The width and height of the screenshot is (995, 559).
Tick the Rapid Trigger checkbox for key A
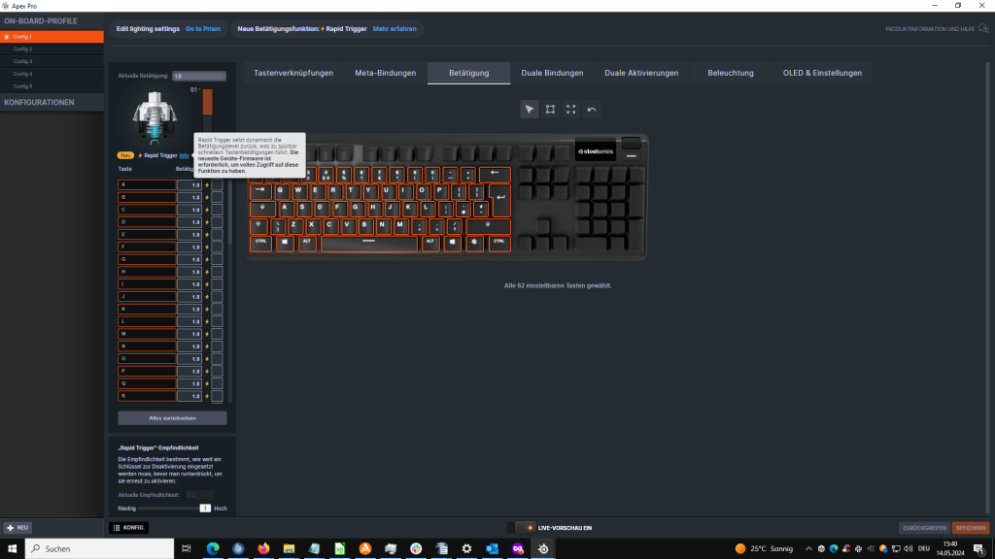(x=217, y=185)
